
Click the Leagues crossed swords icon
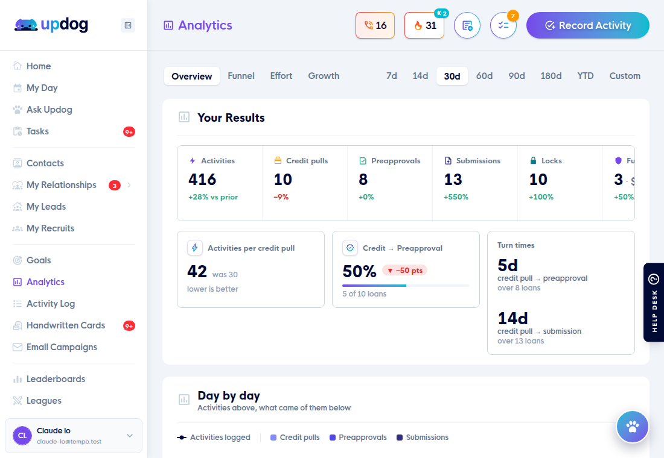click(x=18, y=401)
